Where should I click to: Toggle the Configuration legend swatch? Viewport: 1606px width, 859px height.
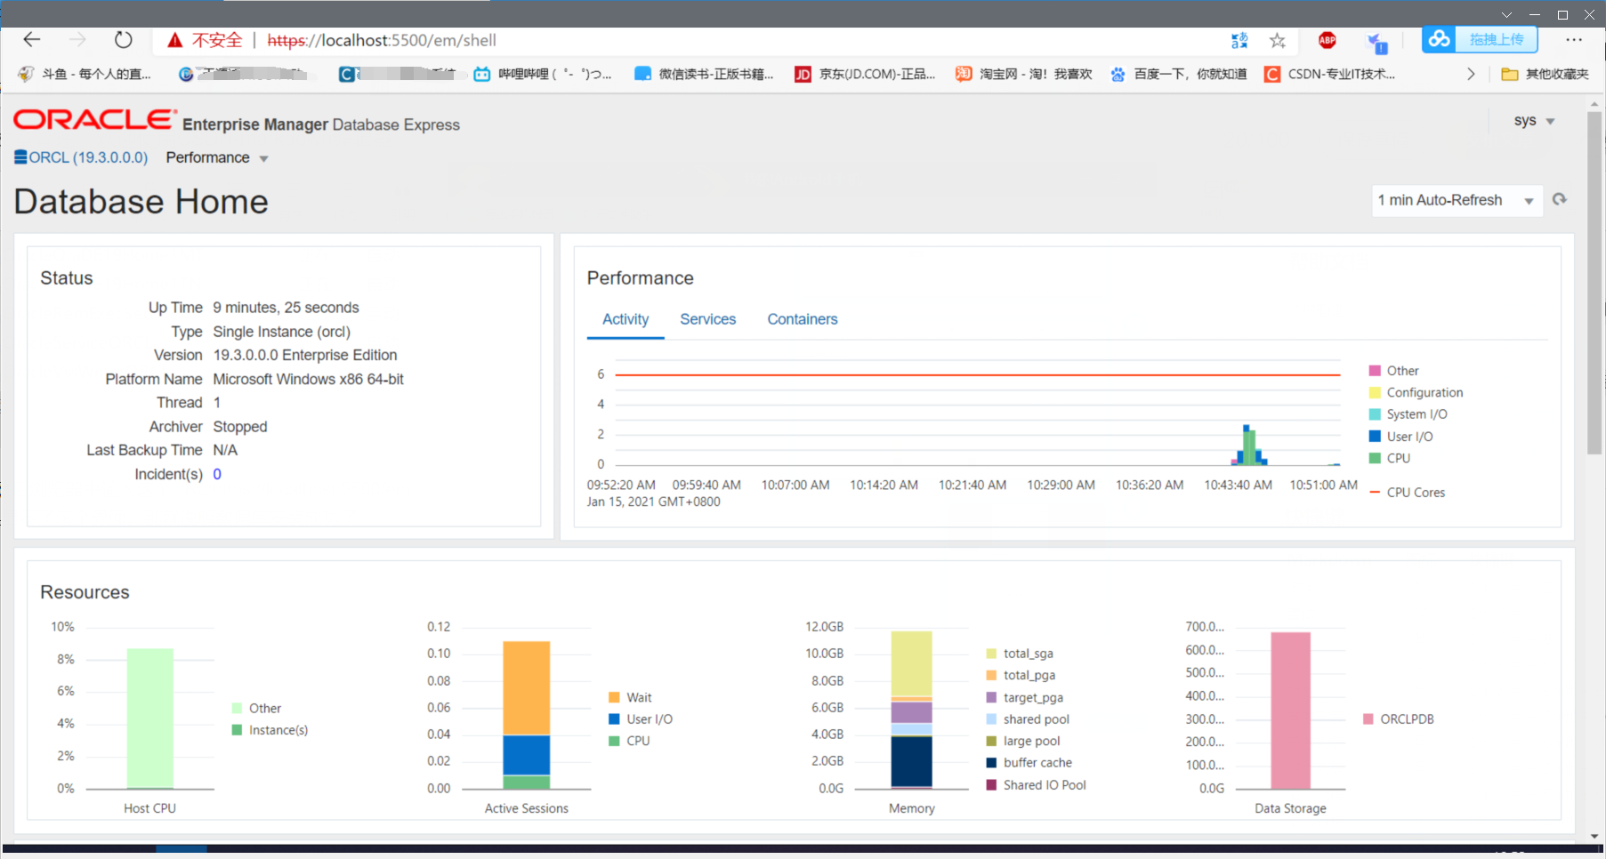1375,393
